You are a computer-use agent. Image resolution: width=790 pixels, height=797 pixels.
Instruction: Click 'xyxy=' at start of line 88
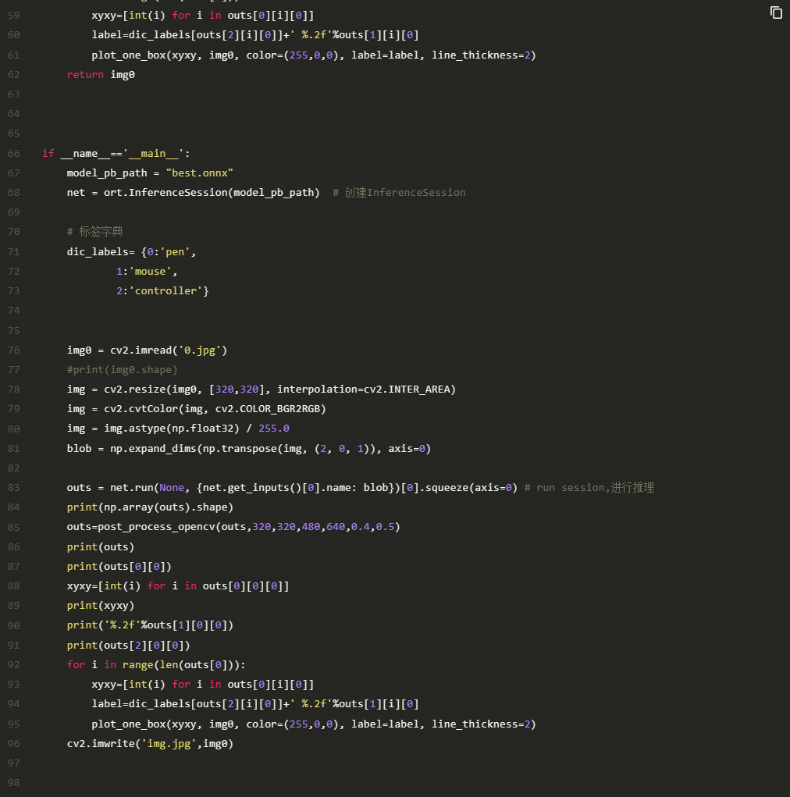pyautogui.click(x=82, y=586)
